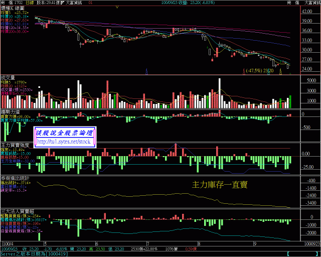
Task: Toggle the 均價5 moving average arrow
Action: (x=28, y=13)
